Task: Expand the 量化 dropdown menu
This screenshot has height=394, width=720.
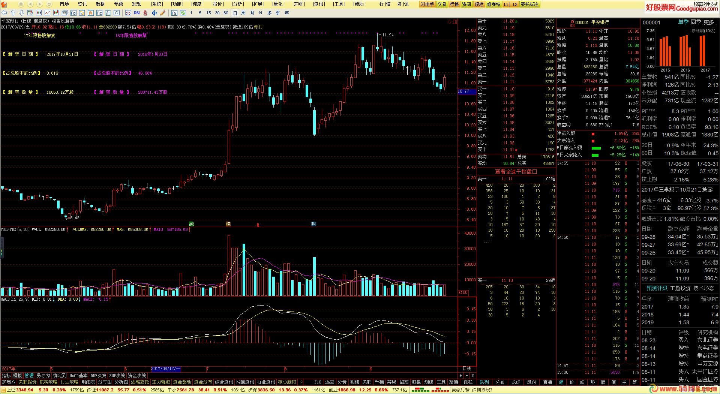Action: pyautogui.click(x=278, y=4)
